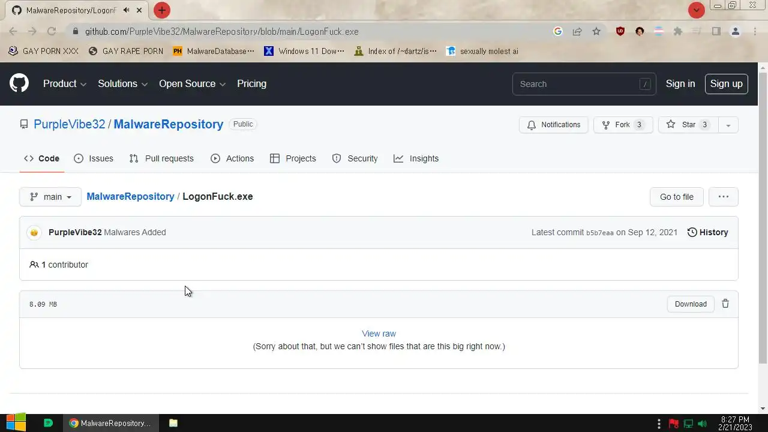
Task: Fork the repository with Fork button
Action: coord(623,125)
